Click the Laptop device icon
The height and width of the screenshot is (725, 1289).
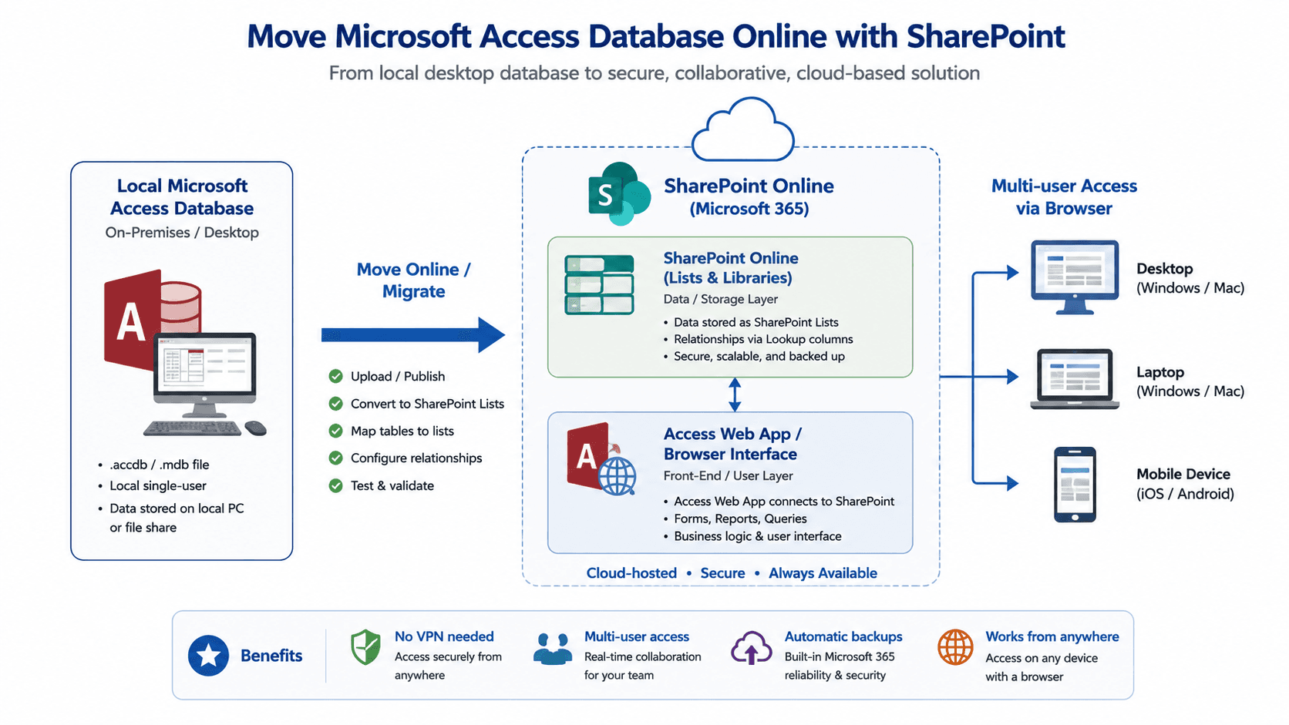pyautogui.click(x=1075, y=378)
